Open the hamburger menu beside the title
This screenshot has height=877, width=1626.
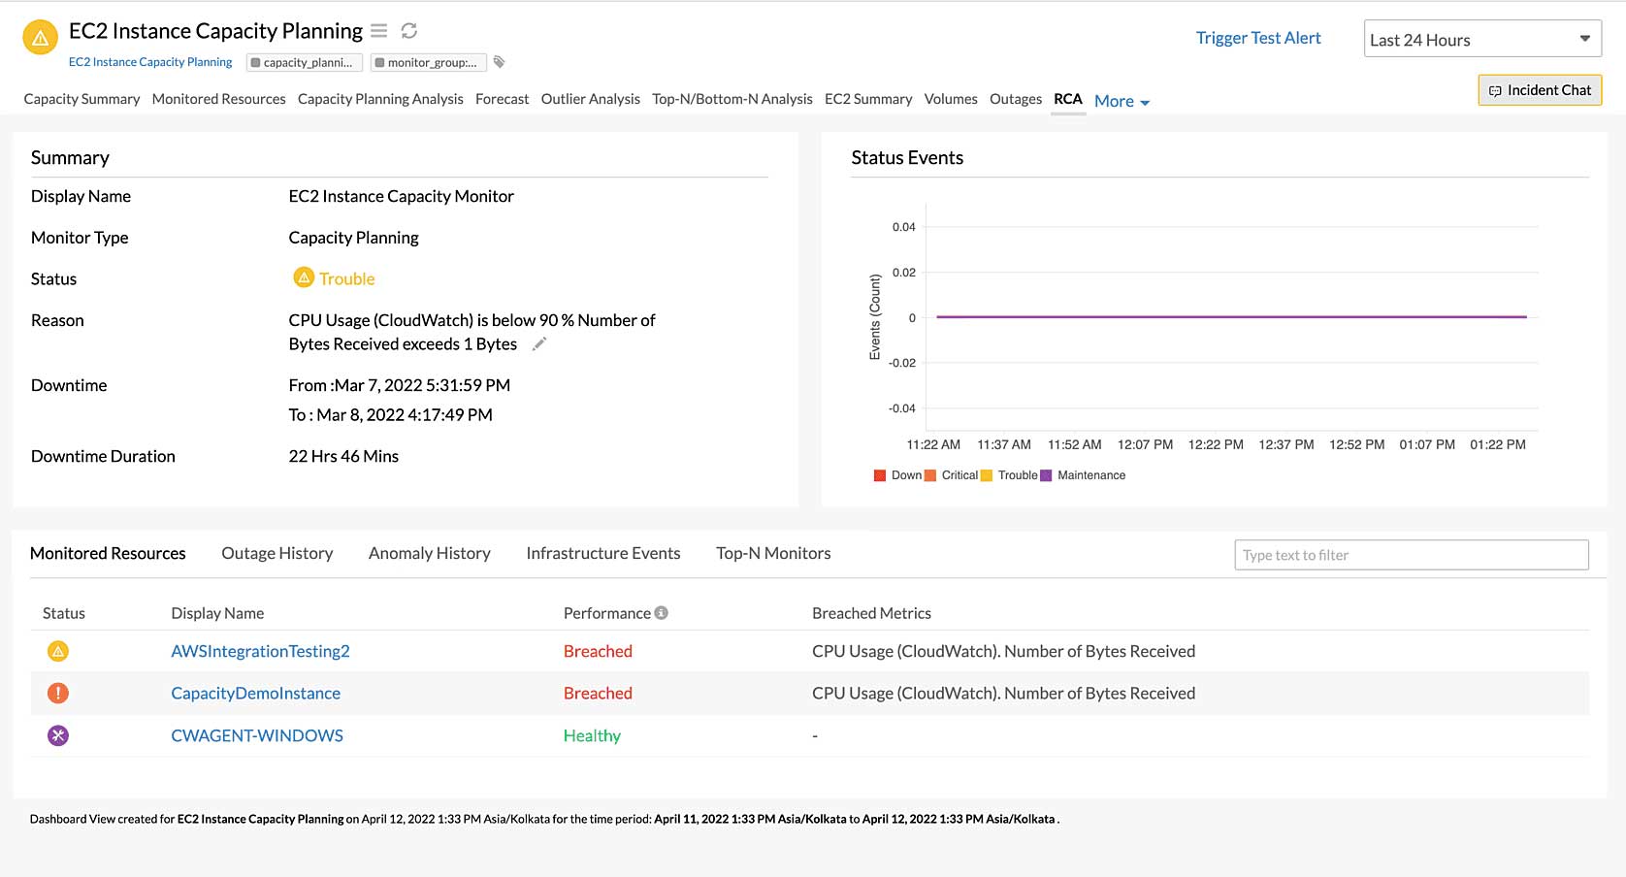click(x=378, y=30)
